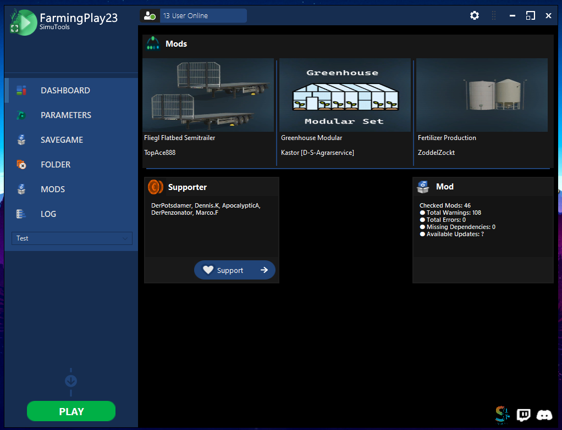Click the colorful S logo icon

click(x=502, y=415)
